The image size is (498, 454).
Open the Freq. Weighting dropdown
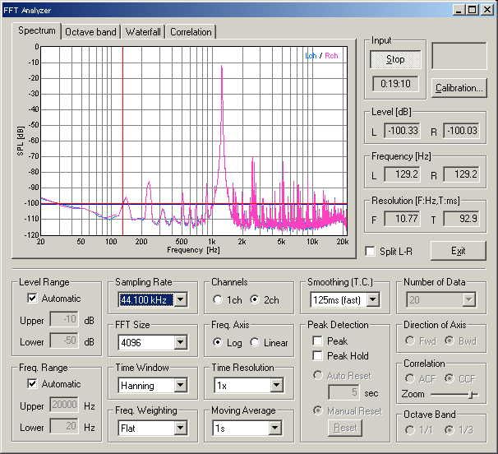pyautogui.click(x=180, y=429)
